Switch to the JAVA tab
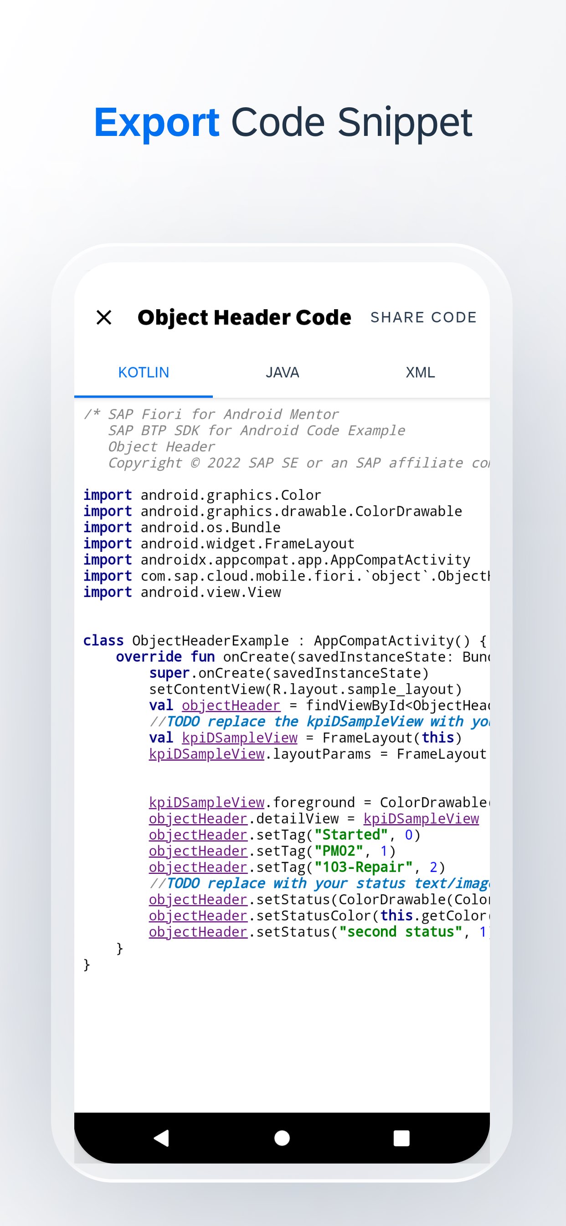 tap(282, 372)
